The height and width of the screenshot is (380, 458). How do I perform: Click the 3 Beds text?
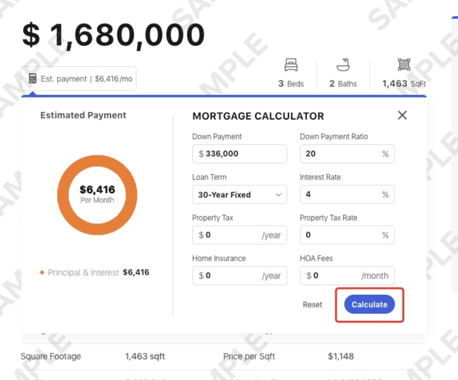click(291, 84)
